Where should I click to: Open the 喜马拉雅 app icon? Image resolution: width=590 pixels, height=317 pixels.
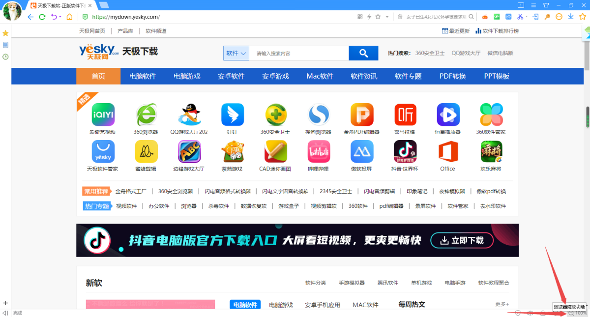pos(405,115)
